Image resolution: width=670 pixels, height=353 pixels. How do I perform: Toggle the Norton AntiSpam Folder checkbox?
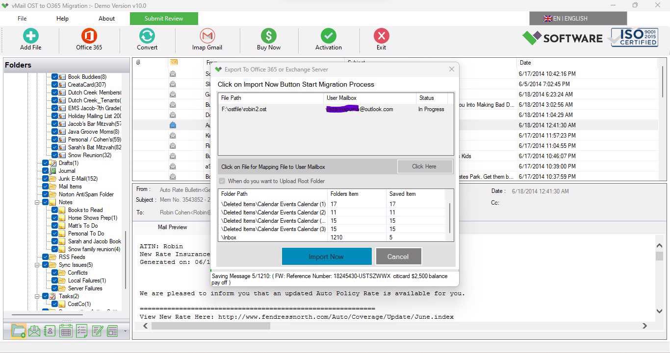pyautogui.click(x=45, y=194)
